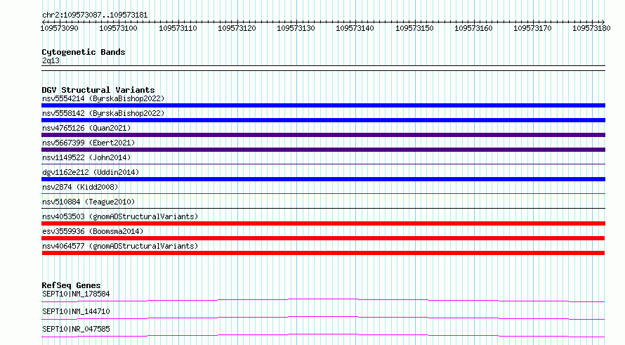Open gene SEPT10|NM_178584 label

point(76,294)
